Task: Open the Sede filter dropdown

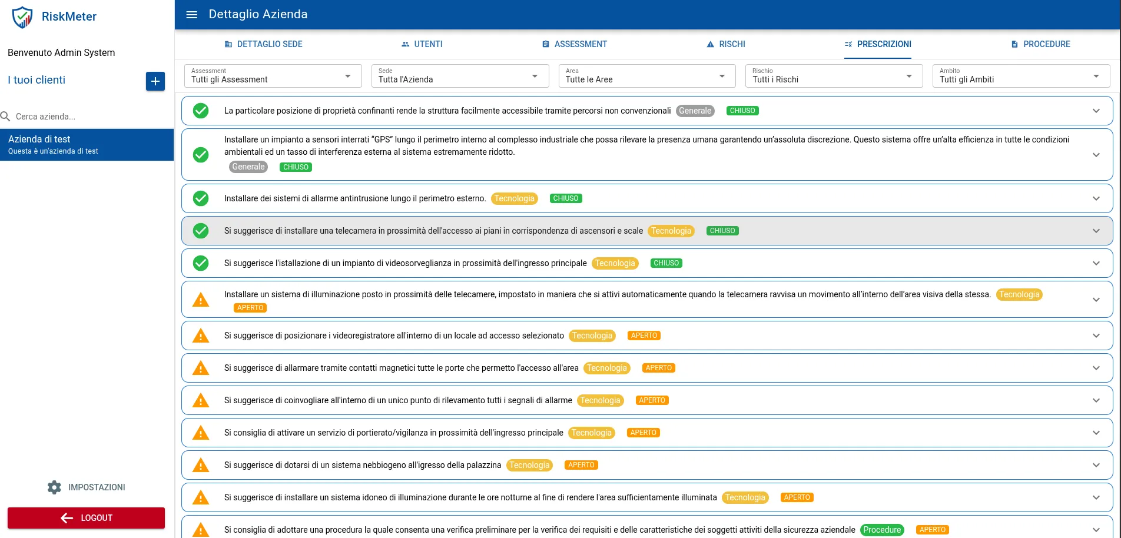Action: pos(460,76)
